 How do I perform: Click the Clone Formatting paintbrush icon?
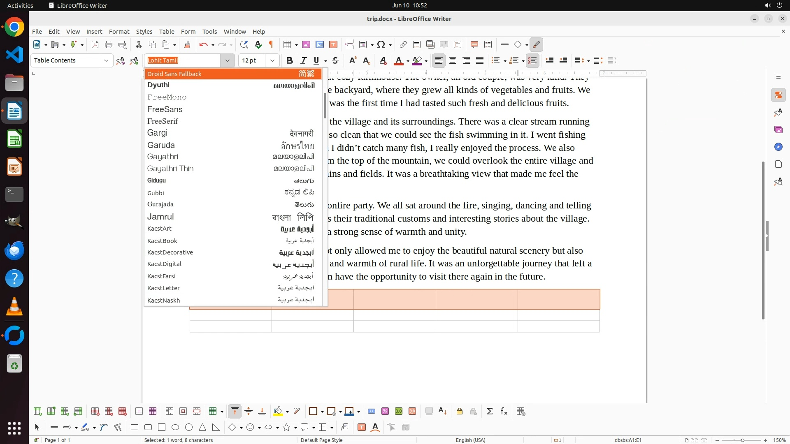click(187, 44)
